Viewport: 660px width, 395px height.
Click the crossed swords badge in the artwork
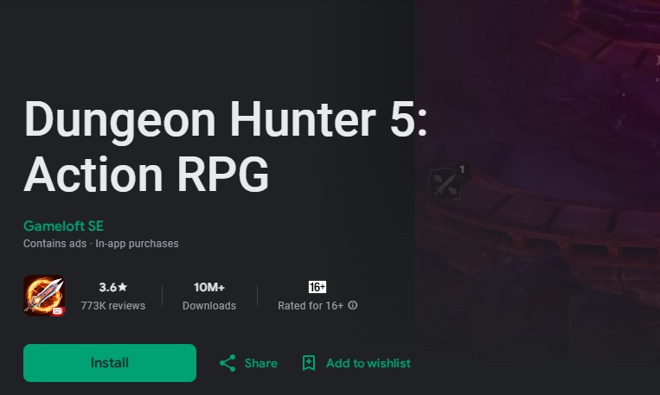tap(445, 184)
